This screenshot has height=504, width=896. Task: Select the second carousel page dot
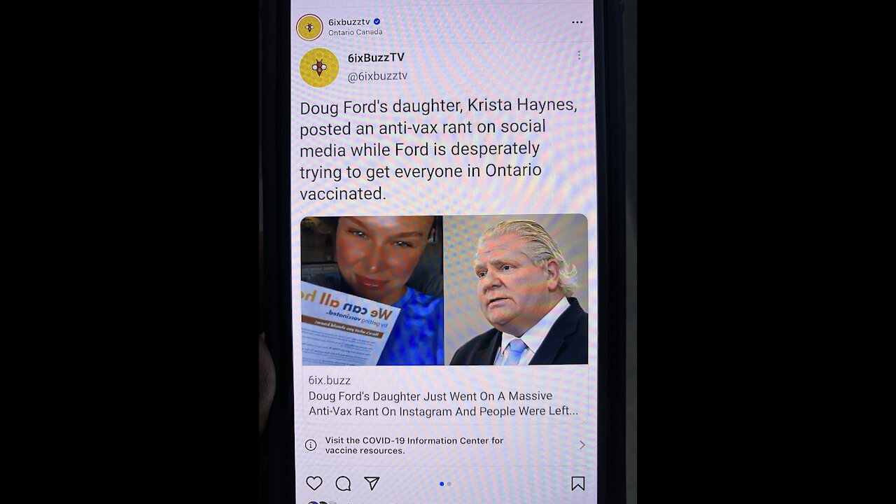449,484
